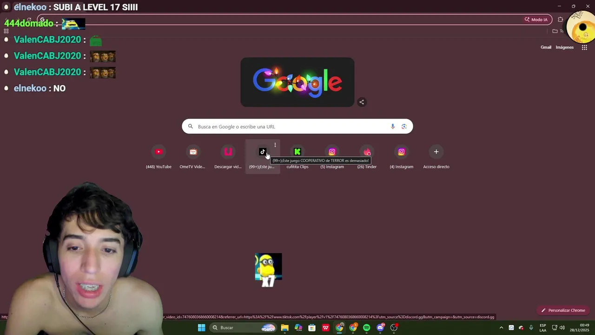Open Discord from taskbar
This screenshot has width=595, height=335.
pyautogui.click(x=381, y=328)
